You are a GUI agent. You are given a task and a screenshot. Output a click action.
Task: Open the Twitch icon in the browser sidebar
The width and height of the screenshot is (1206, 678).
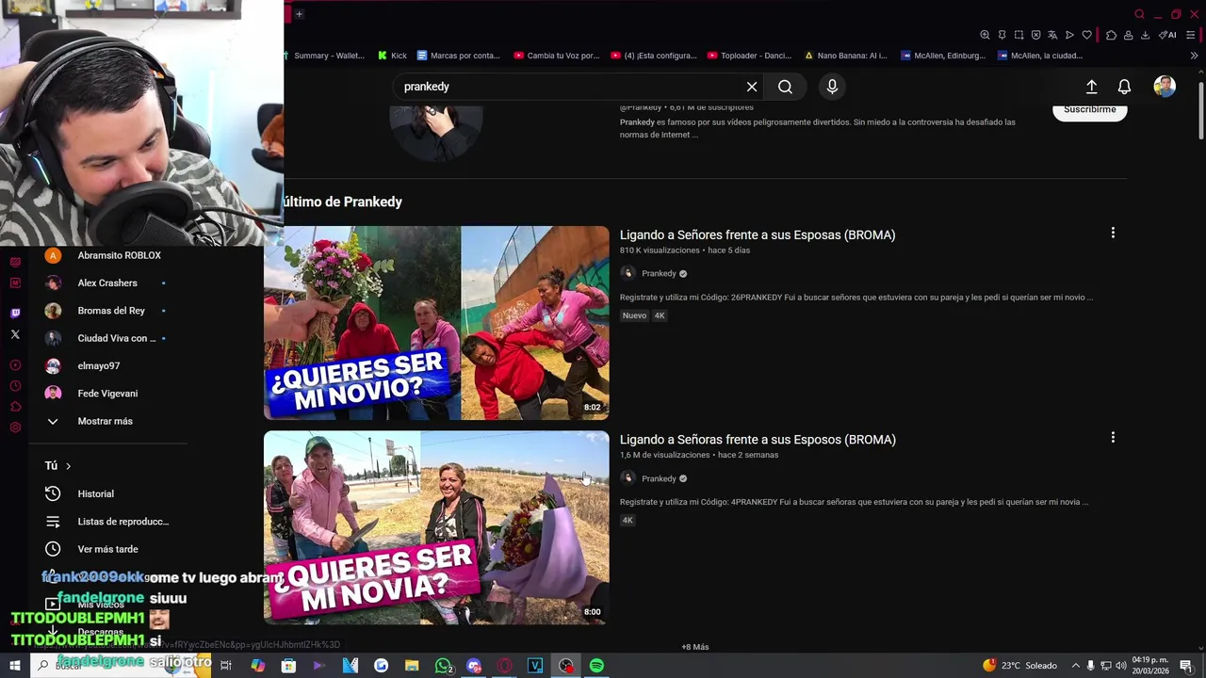point(15,313)
